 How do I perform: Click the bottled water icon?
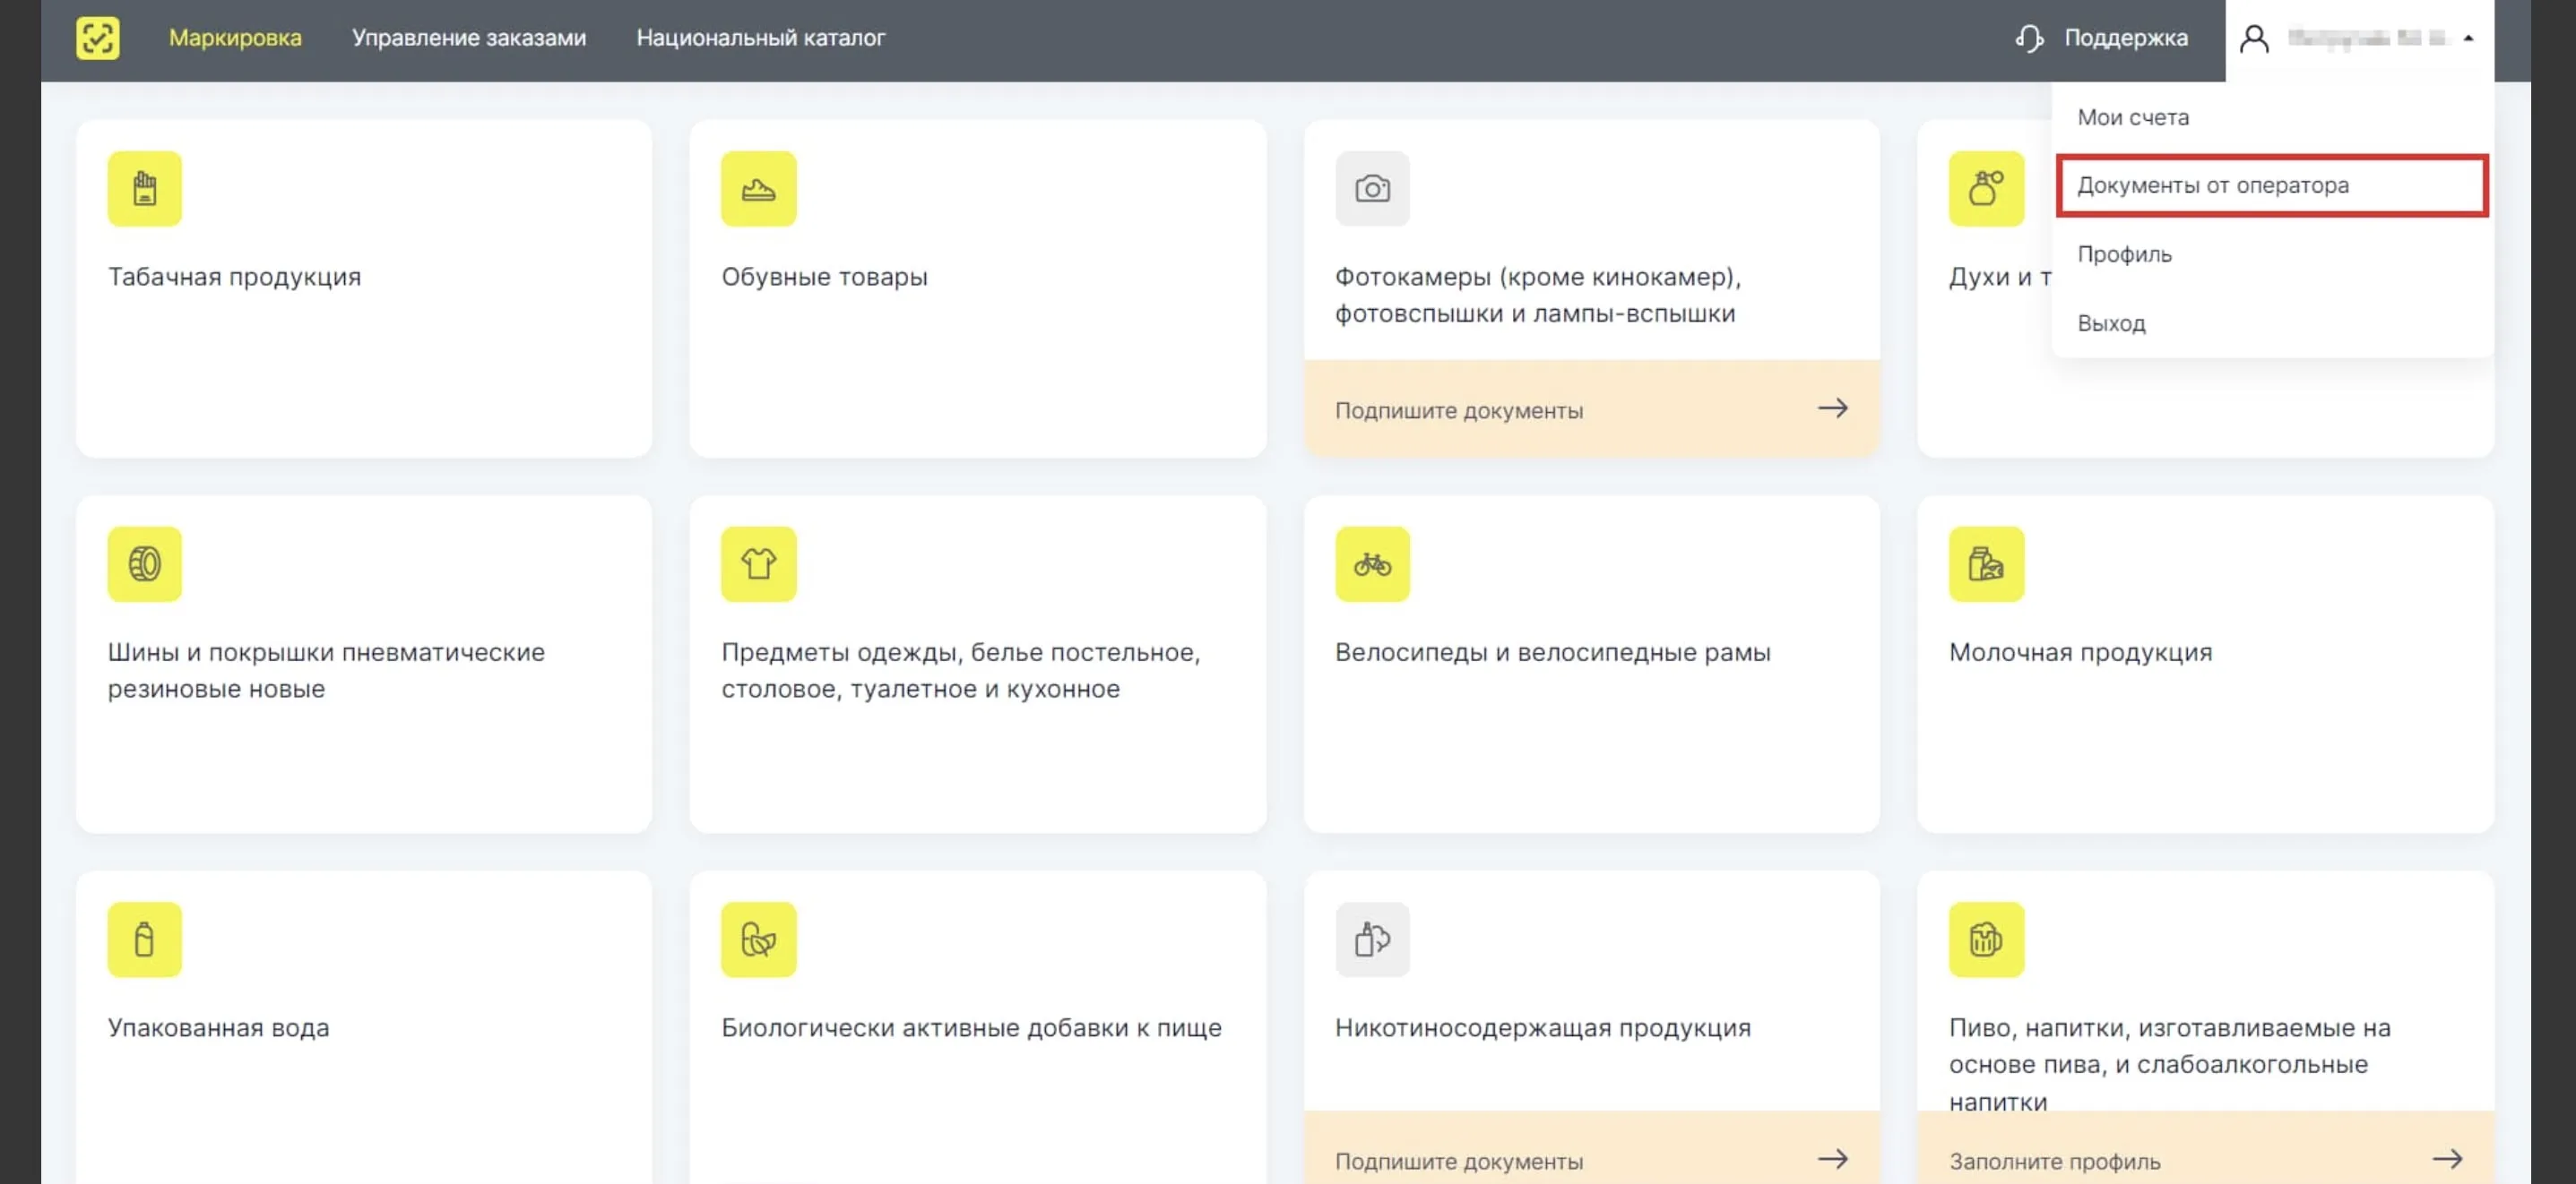tap(145, 939)
